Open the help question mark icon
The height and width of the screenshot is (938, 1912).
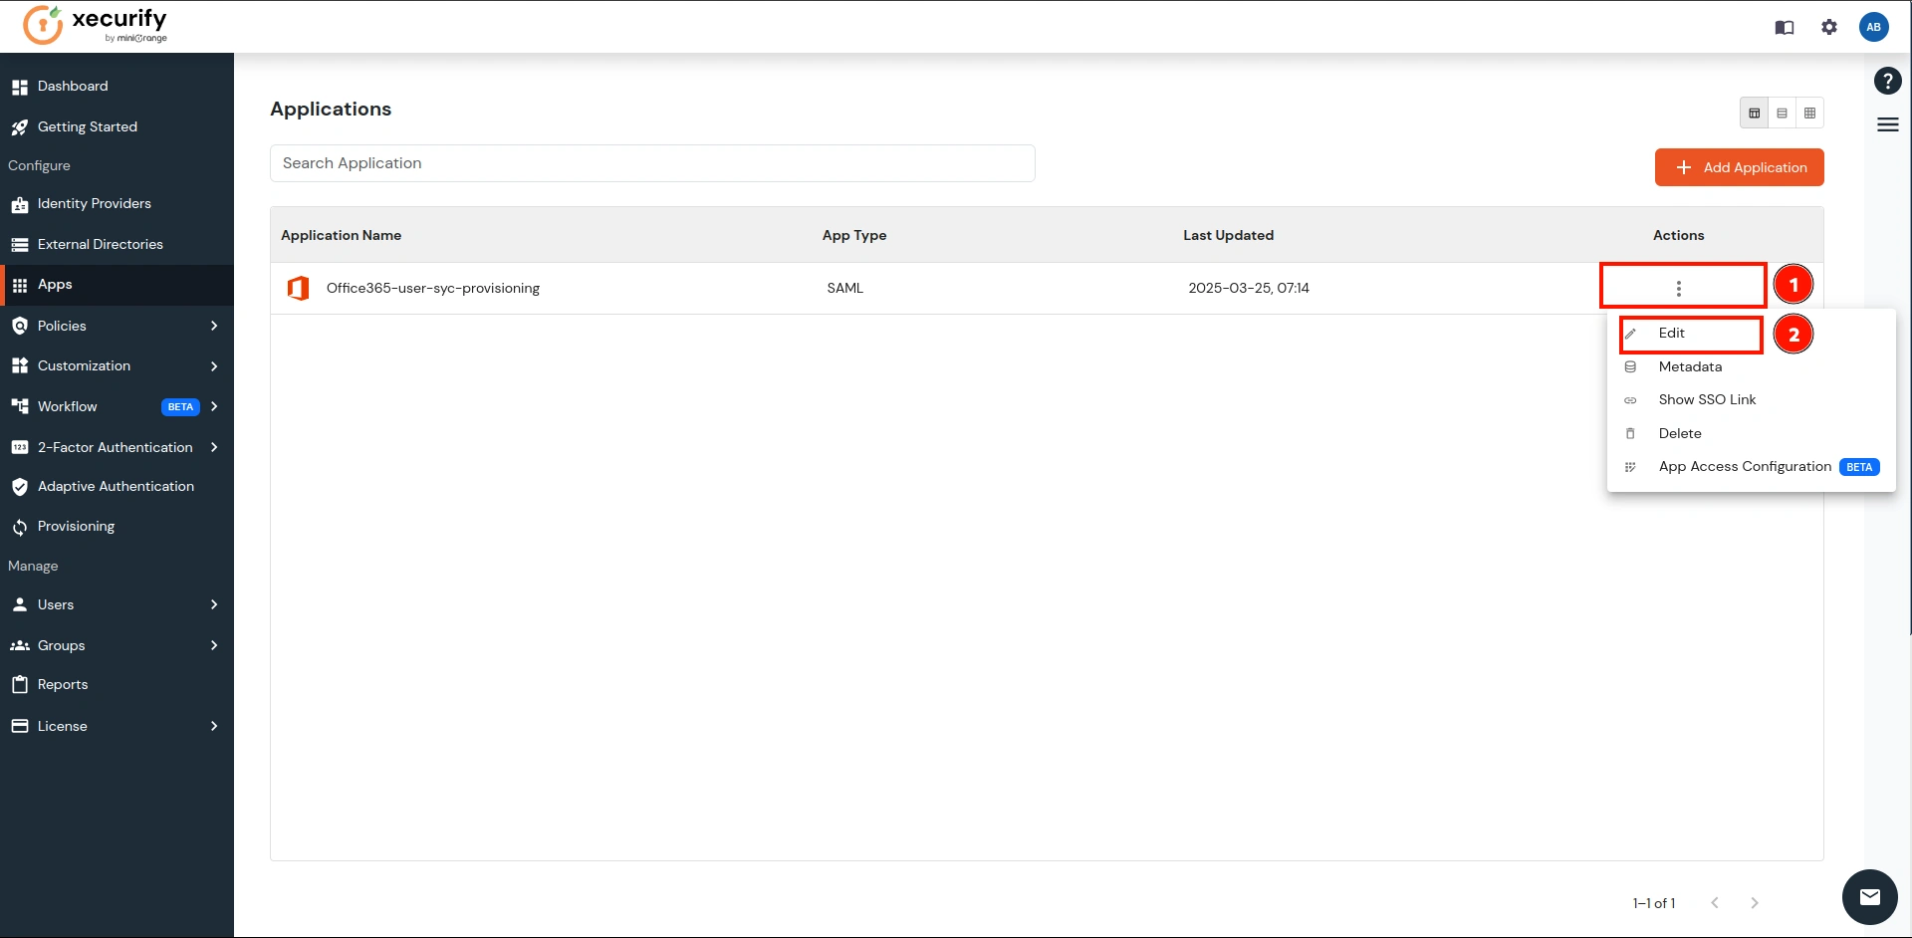tap(1887, 81)
